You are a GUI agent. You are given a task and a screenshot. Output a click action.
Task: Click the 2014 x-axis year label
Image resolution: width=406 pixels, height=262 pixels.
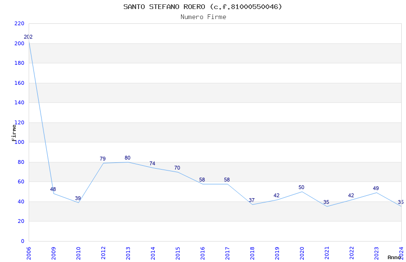click(x=153, y=253)
